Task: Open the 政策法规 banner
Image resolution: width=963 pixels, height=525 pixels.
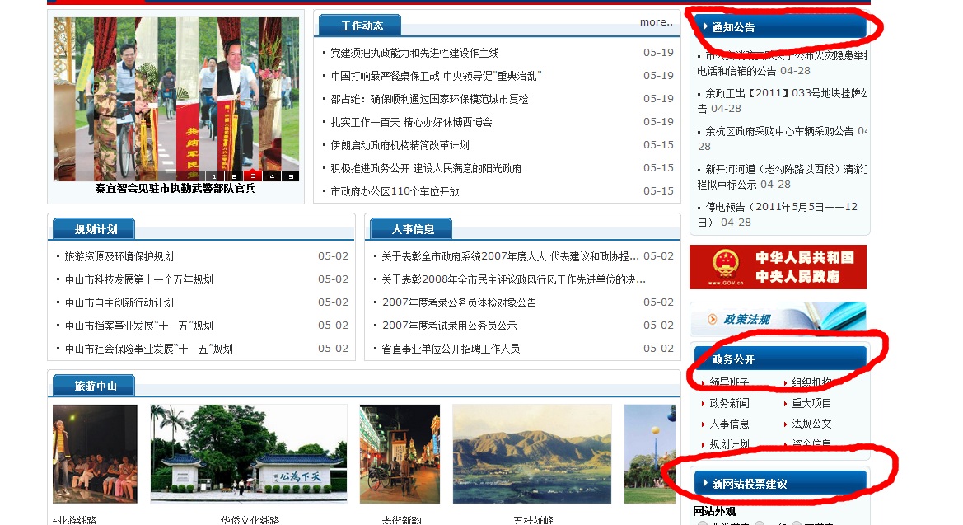Action: (778, 319)
